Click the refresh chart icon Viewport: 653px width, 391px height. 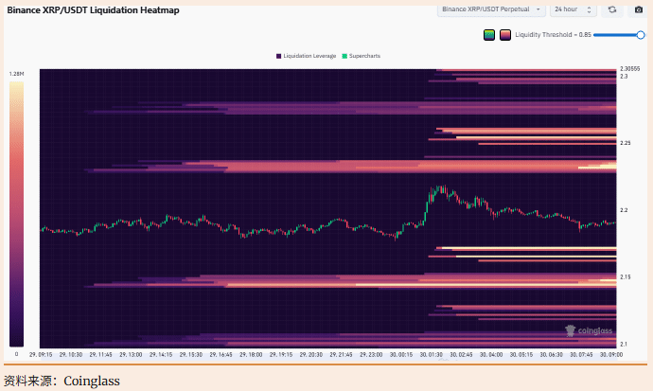[612, 9]
